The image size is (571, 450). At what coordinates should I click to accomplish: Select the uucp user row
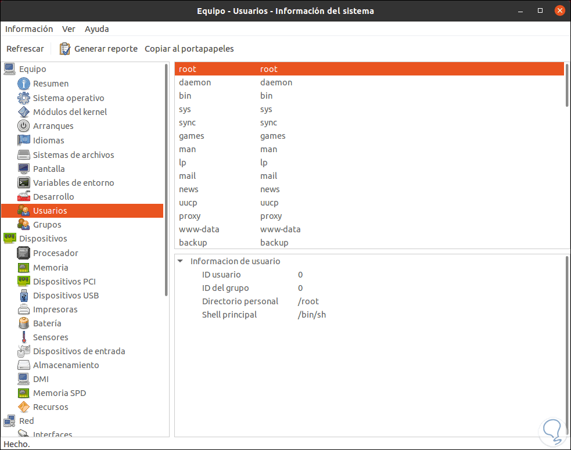click(369, 203)
